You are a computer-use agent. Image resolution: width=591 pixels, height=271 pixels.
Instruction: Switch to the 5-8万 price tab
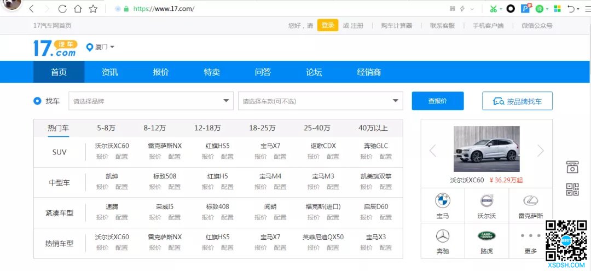tap(106, 128)
